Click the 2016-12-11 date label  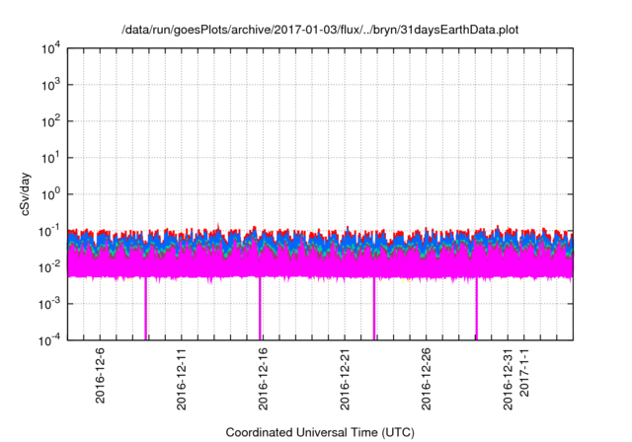tap(182, 379)
